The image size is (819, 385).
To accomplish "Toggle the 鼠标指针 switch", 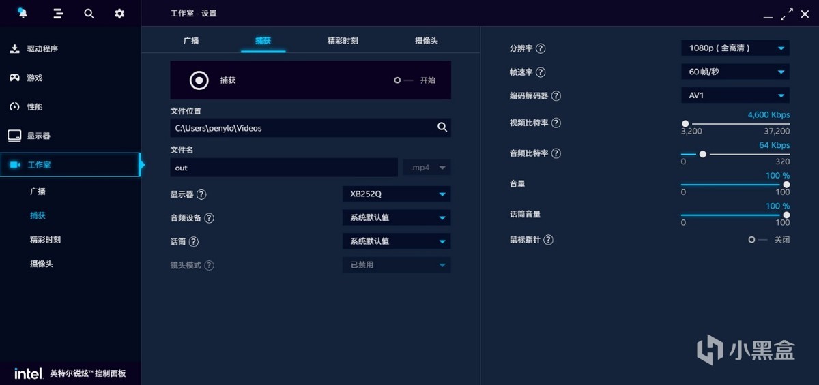I will [758, 240].
